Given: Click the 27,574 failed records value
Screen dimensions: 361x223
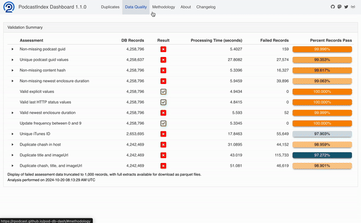Looking at the screenshot, I should (283, 60).
